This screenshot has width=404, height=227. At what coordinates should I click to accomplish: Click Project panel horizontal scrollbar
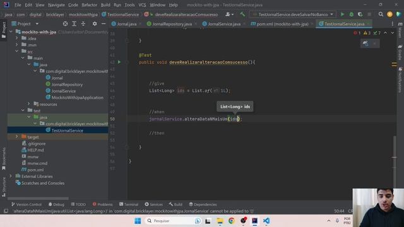pos(38,199)
